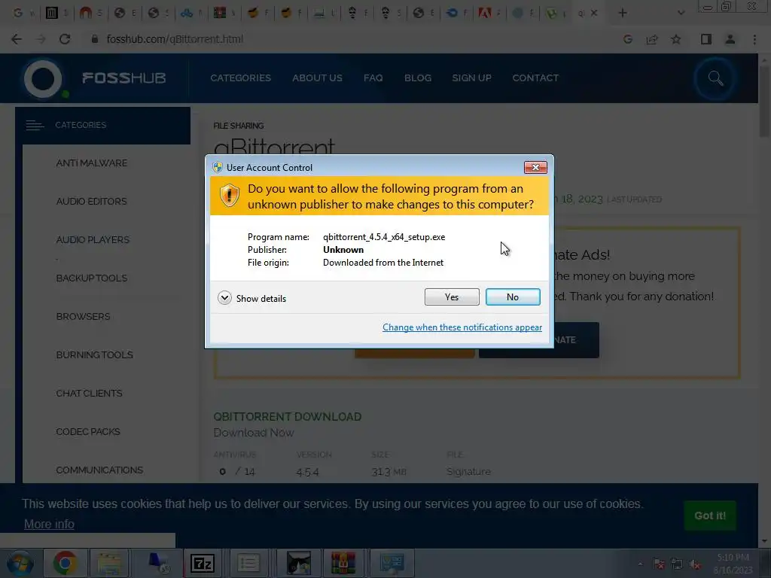Screen dimensions: 771x578
Task: Click the Google icon in the address bar
Action: [x=627, y=39]
